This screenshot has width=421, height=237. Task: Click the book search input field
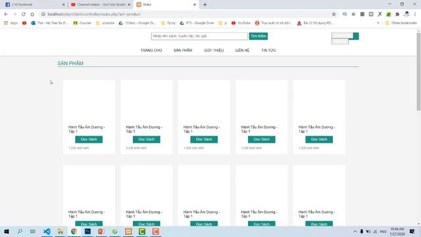tap(199, 36)
